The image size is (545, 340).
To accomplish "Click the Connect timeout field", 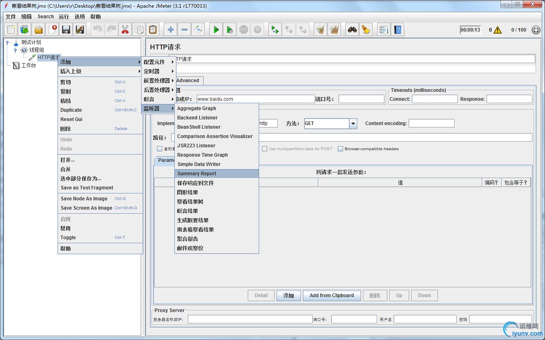I will pos(435,99).
